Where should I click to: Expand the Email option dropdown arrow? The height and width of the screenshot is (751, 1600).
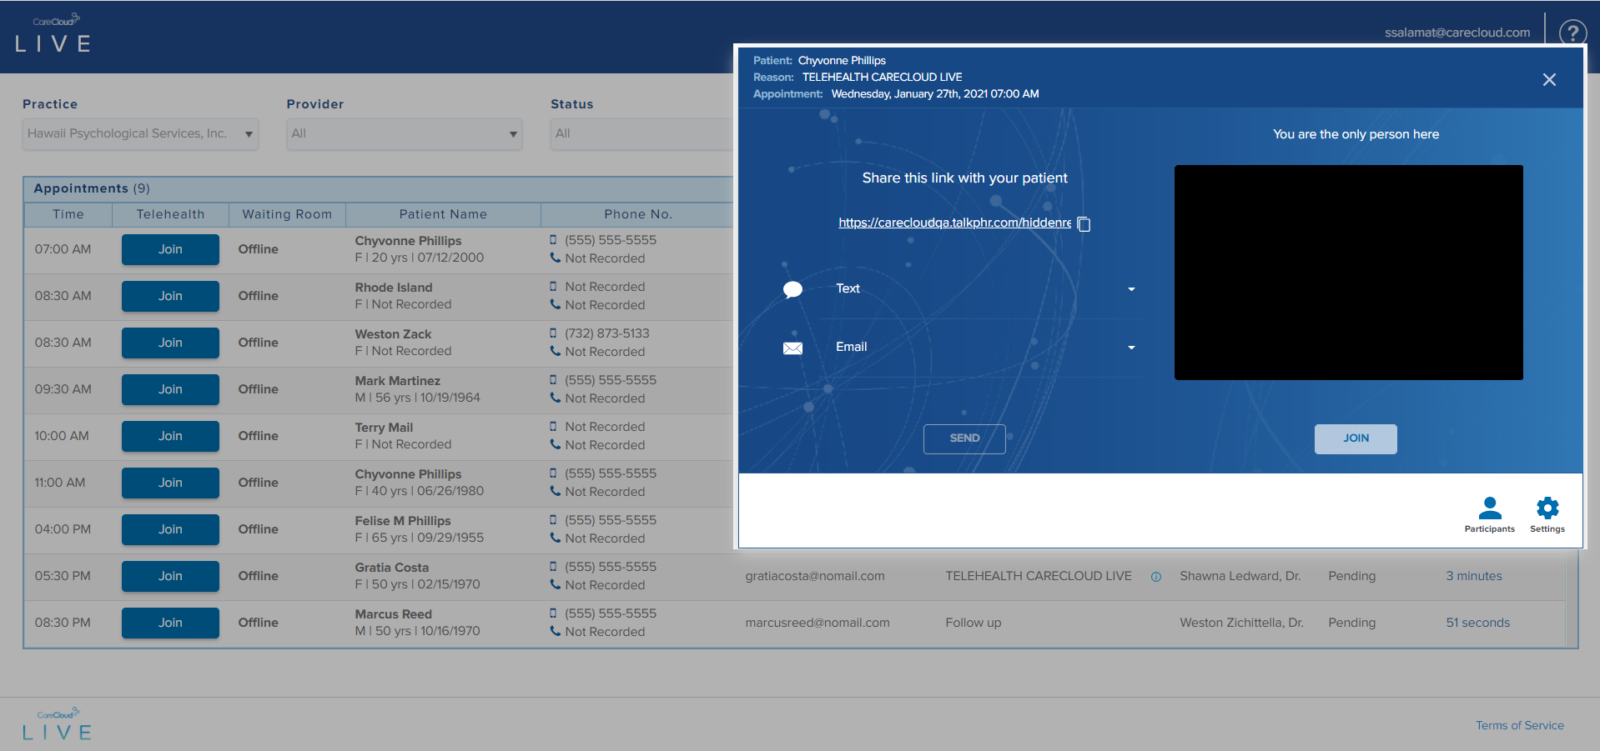[x=1131, y=348]
